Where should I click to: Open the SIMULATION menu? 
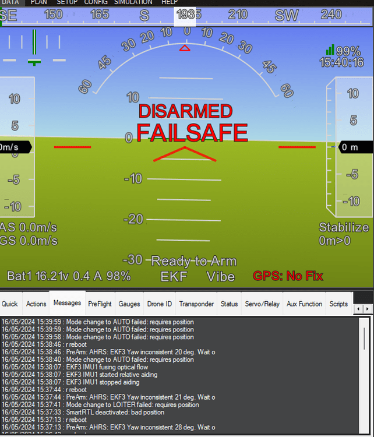(133, 2)
